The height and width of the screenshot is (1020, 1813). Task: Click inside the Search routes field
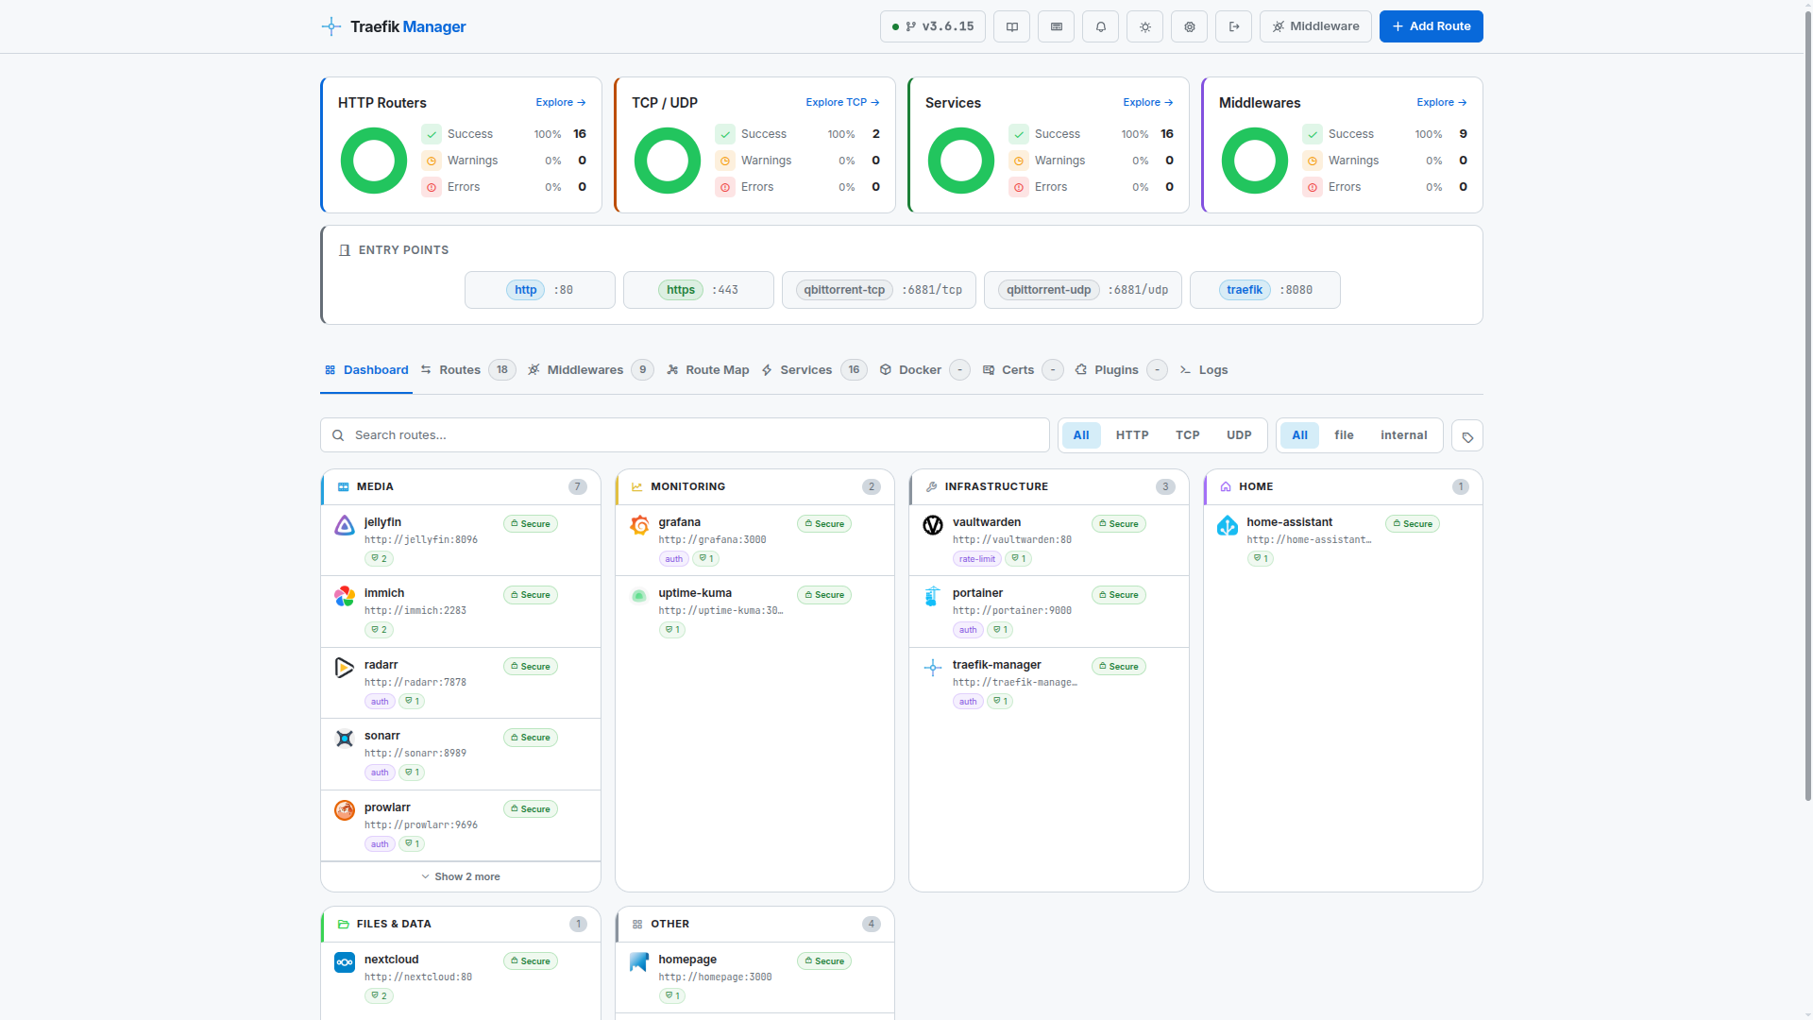[685, 435]
